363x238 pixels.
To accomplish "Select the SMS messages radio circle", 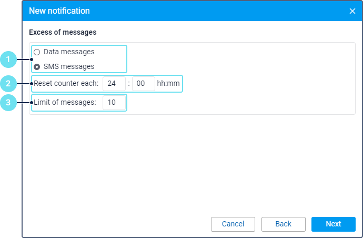I will click(x=37, y=67).
